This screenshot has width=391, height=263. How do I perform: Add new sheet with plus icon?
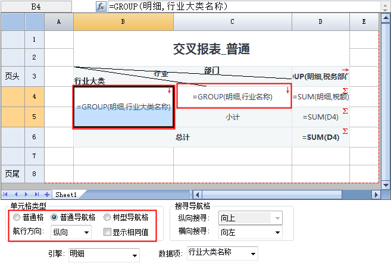[47, 195]
